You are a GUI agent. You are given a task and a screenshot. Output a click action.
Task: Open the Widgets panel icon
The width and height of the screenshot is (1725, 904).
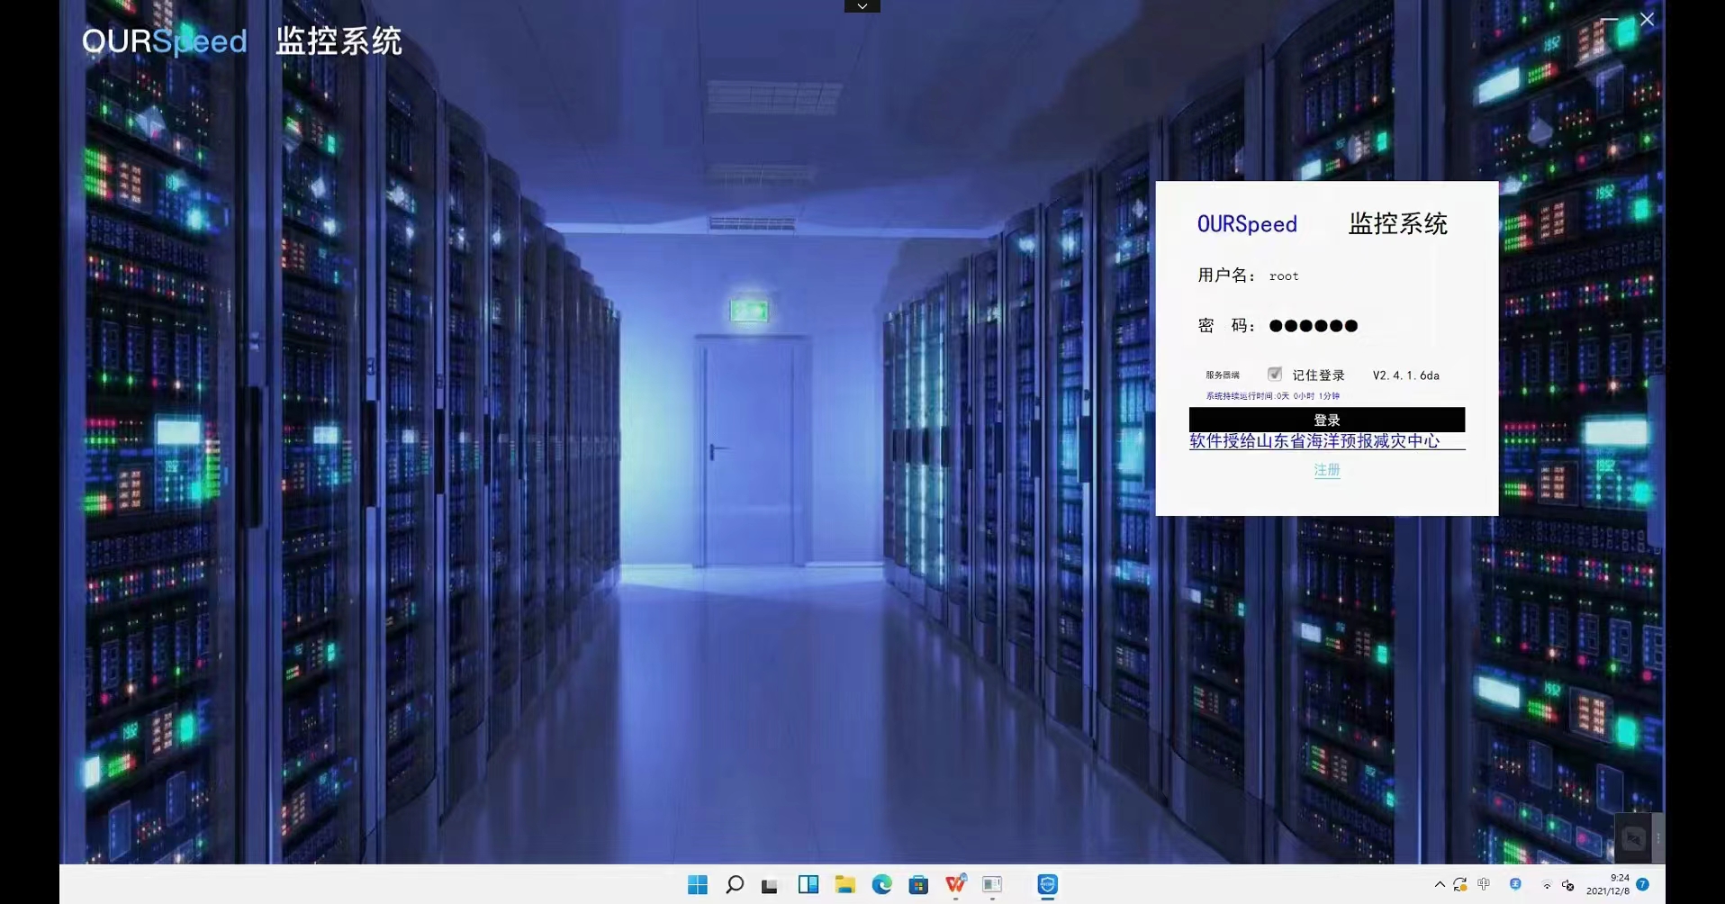[x=808, y=885]
